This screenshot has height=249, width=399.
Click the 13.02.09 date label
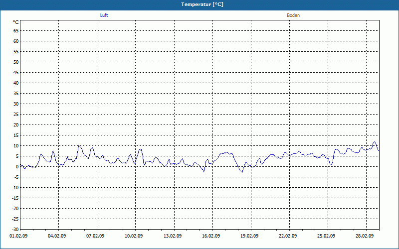pyautogui.click(x=173, y=236)
